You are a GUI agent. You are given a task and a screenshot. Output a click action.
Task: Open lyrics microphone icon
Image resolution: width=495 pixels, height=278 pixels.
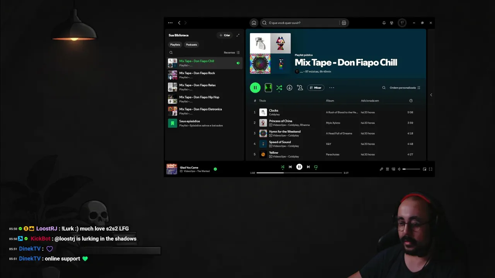tap(381, 169)
